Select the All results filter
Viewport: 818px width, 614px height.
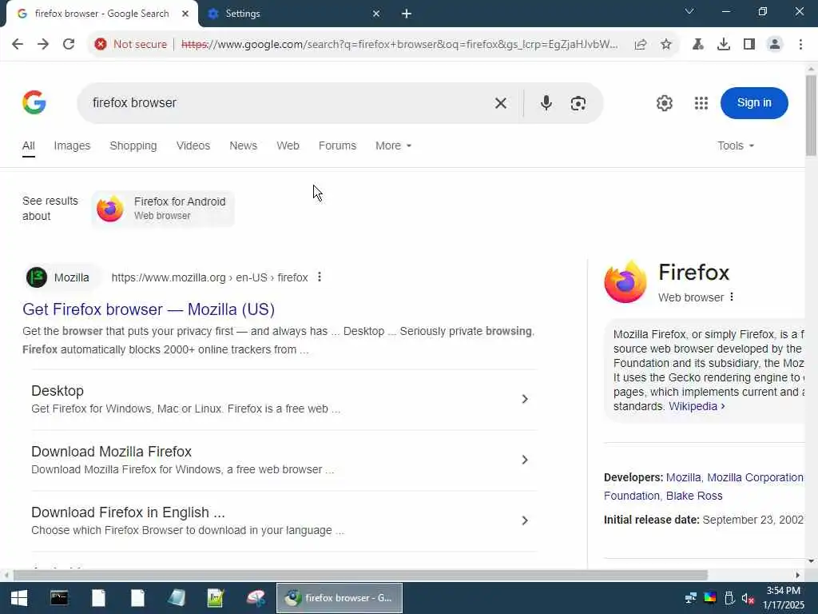pos(29,146)
